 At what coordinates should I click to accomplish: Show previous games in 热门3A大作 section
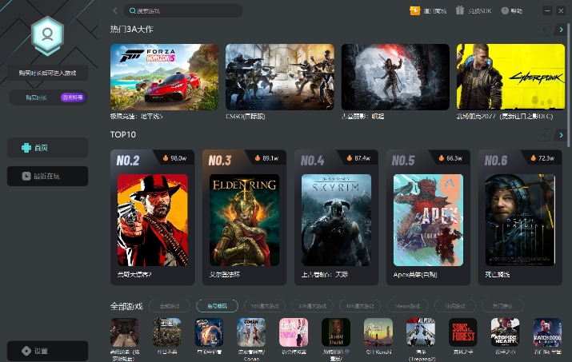point(545,30)
